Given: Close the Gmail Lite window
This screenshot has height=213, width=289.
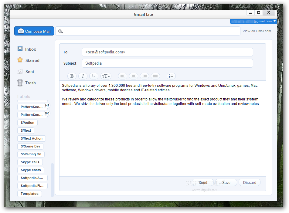Looking at the screenshot, I should pyautogui.click(x=269, y=13).
